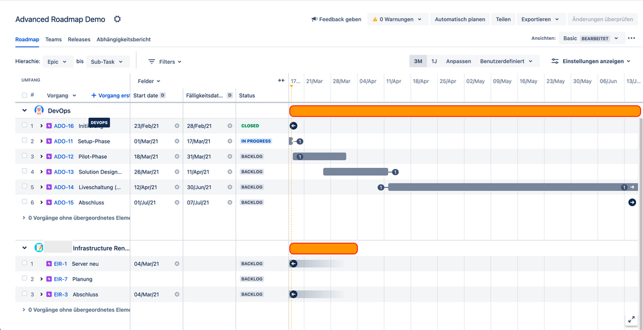Open the Exportieren menu
Viewport: 643px width, 330px height.
540,19
